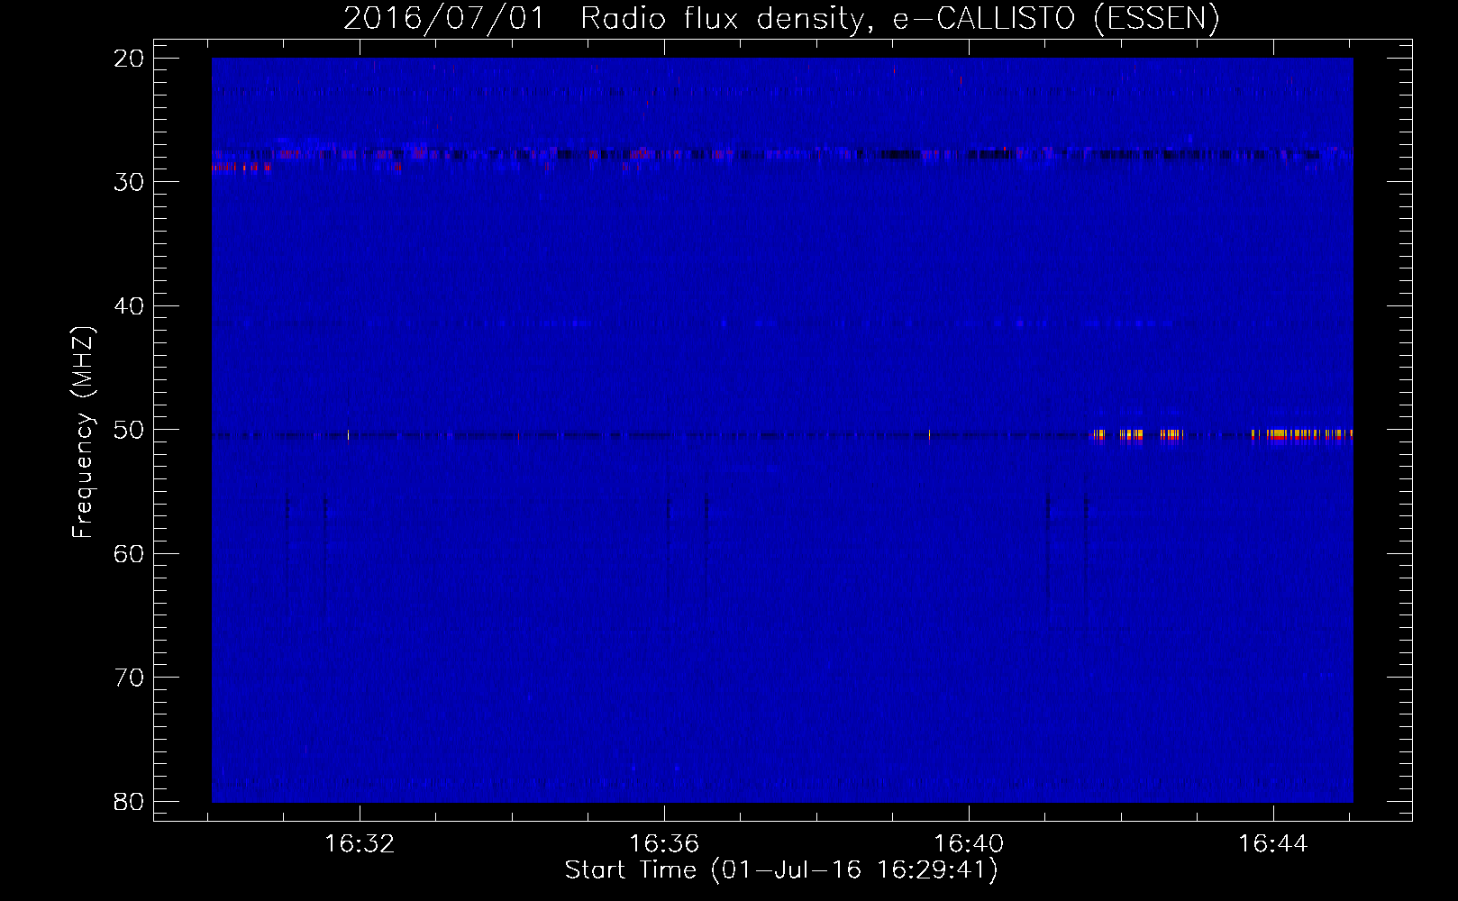This screenshot has height=901, width=1458.
Task: Click the 30 frequency tick label
Action: tap(129, 182)
